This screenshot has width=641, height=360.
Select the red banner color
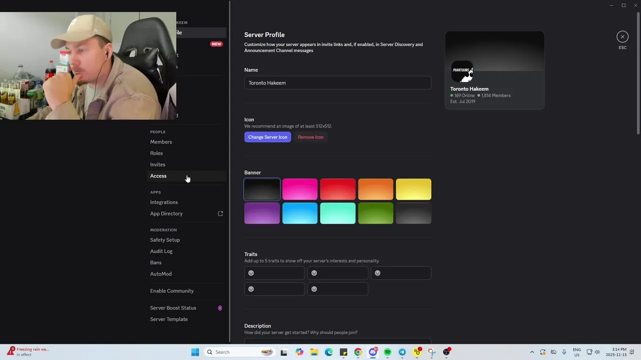tap(338, 189)
